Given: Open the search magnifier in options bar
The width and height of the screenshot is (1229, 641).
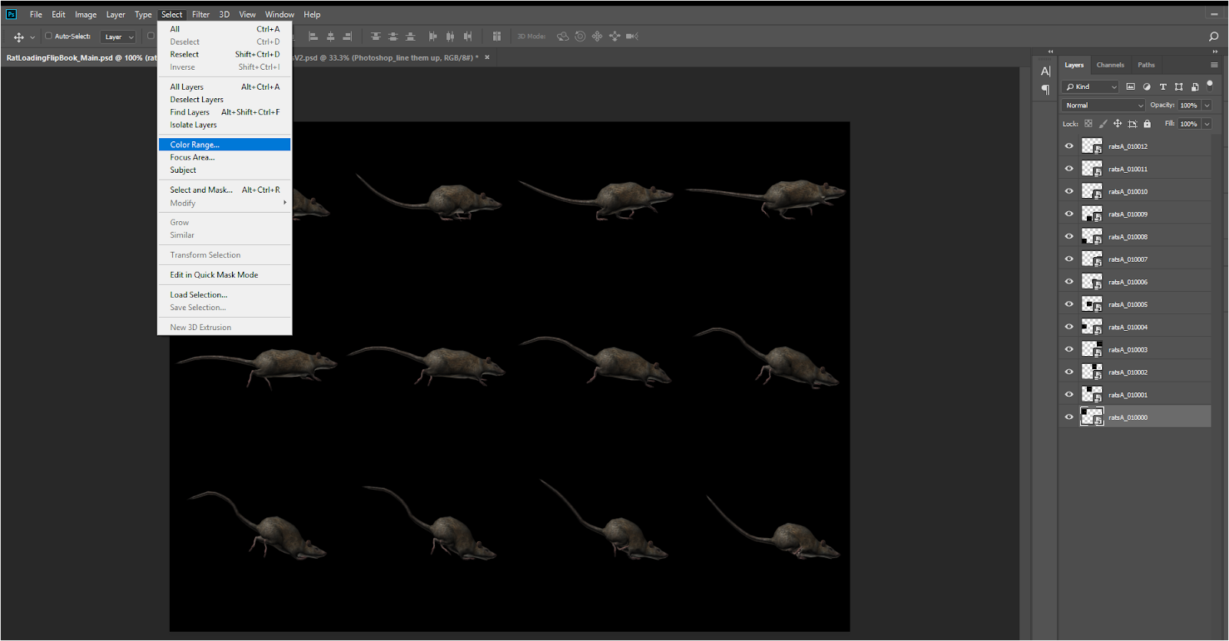Looking at the screenshot, I should coord(1214,36).
